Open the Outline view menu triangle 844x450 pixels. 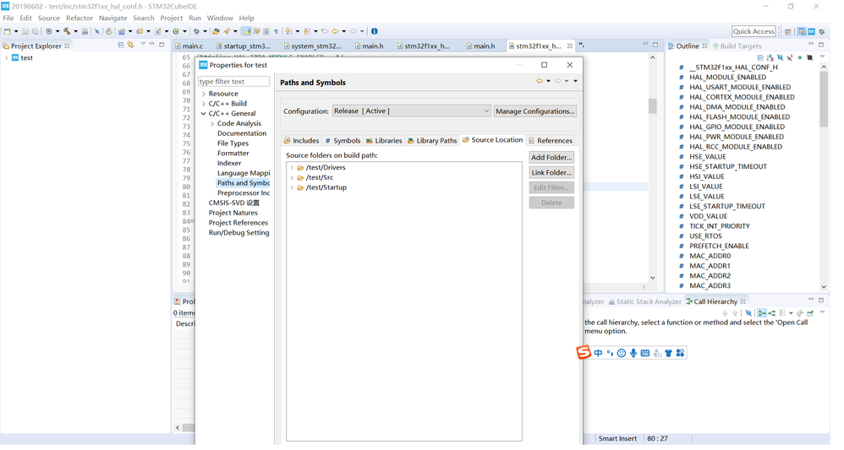[822, 57]
